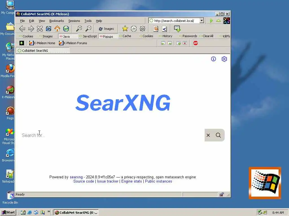Open the Source code link

point(84,181)
